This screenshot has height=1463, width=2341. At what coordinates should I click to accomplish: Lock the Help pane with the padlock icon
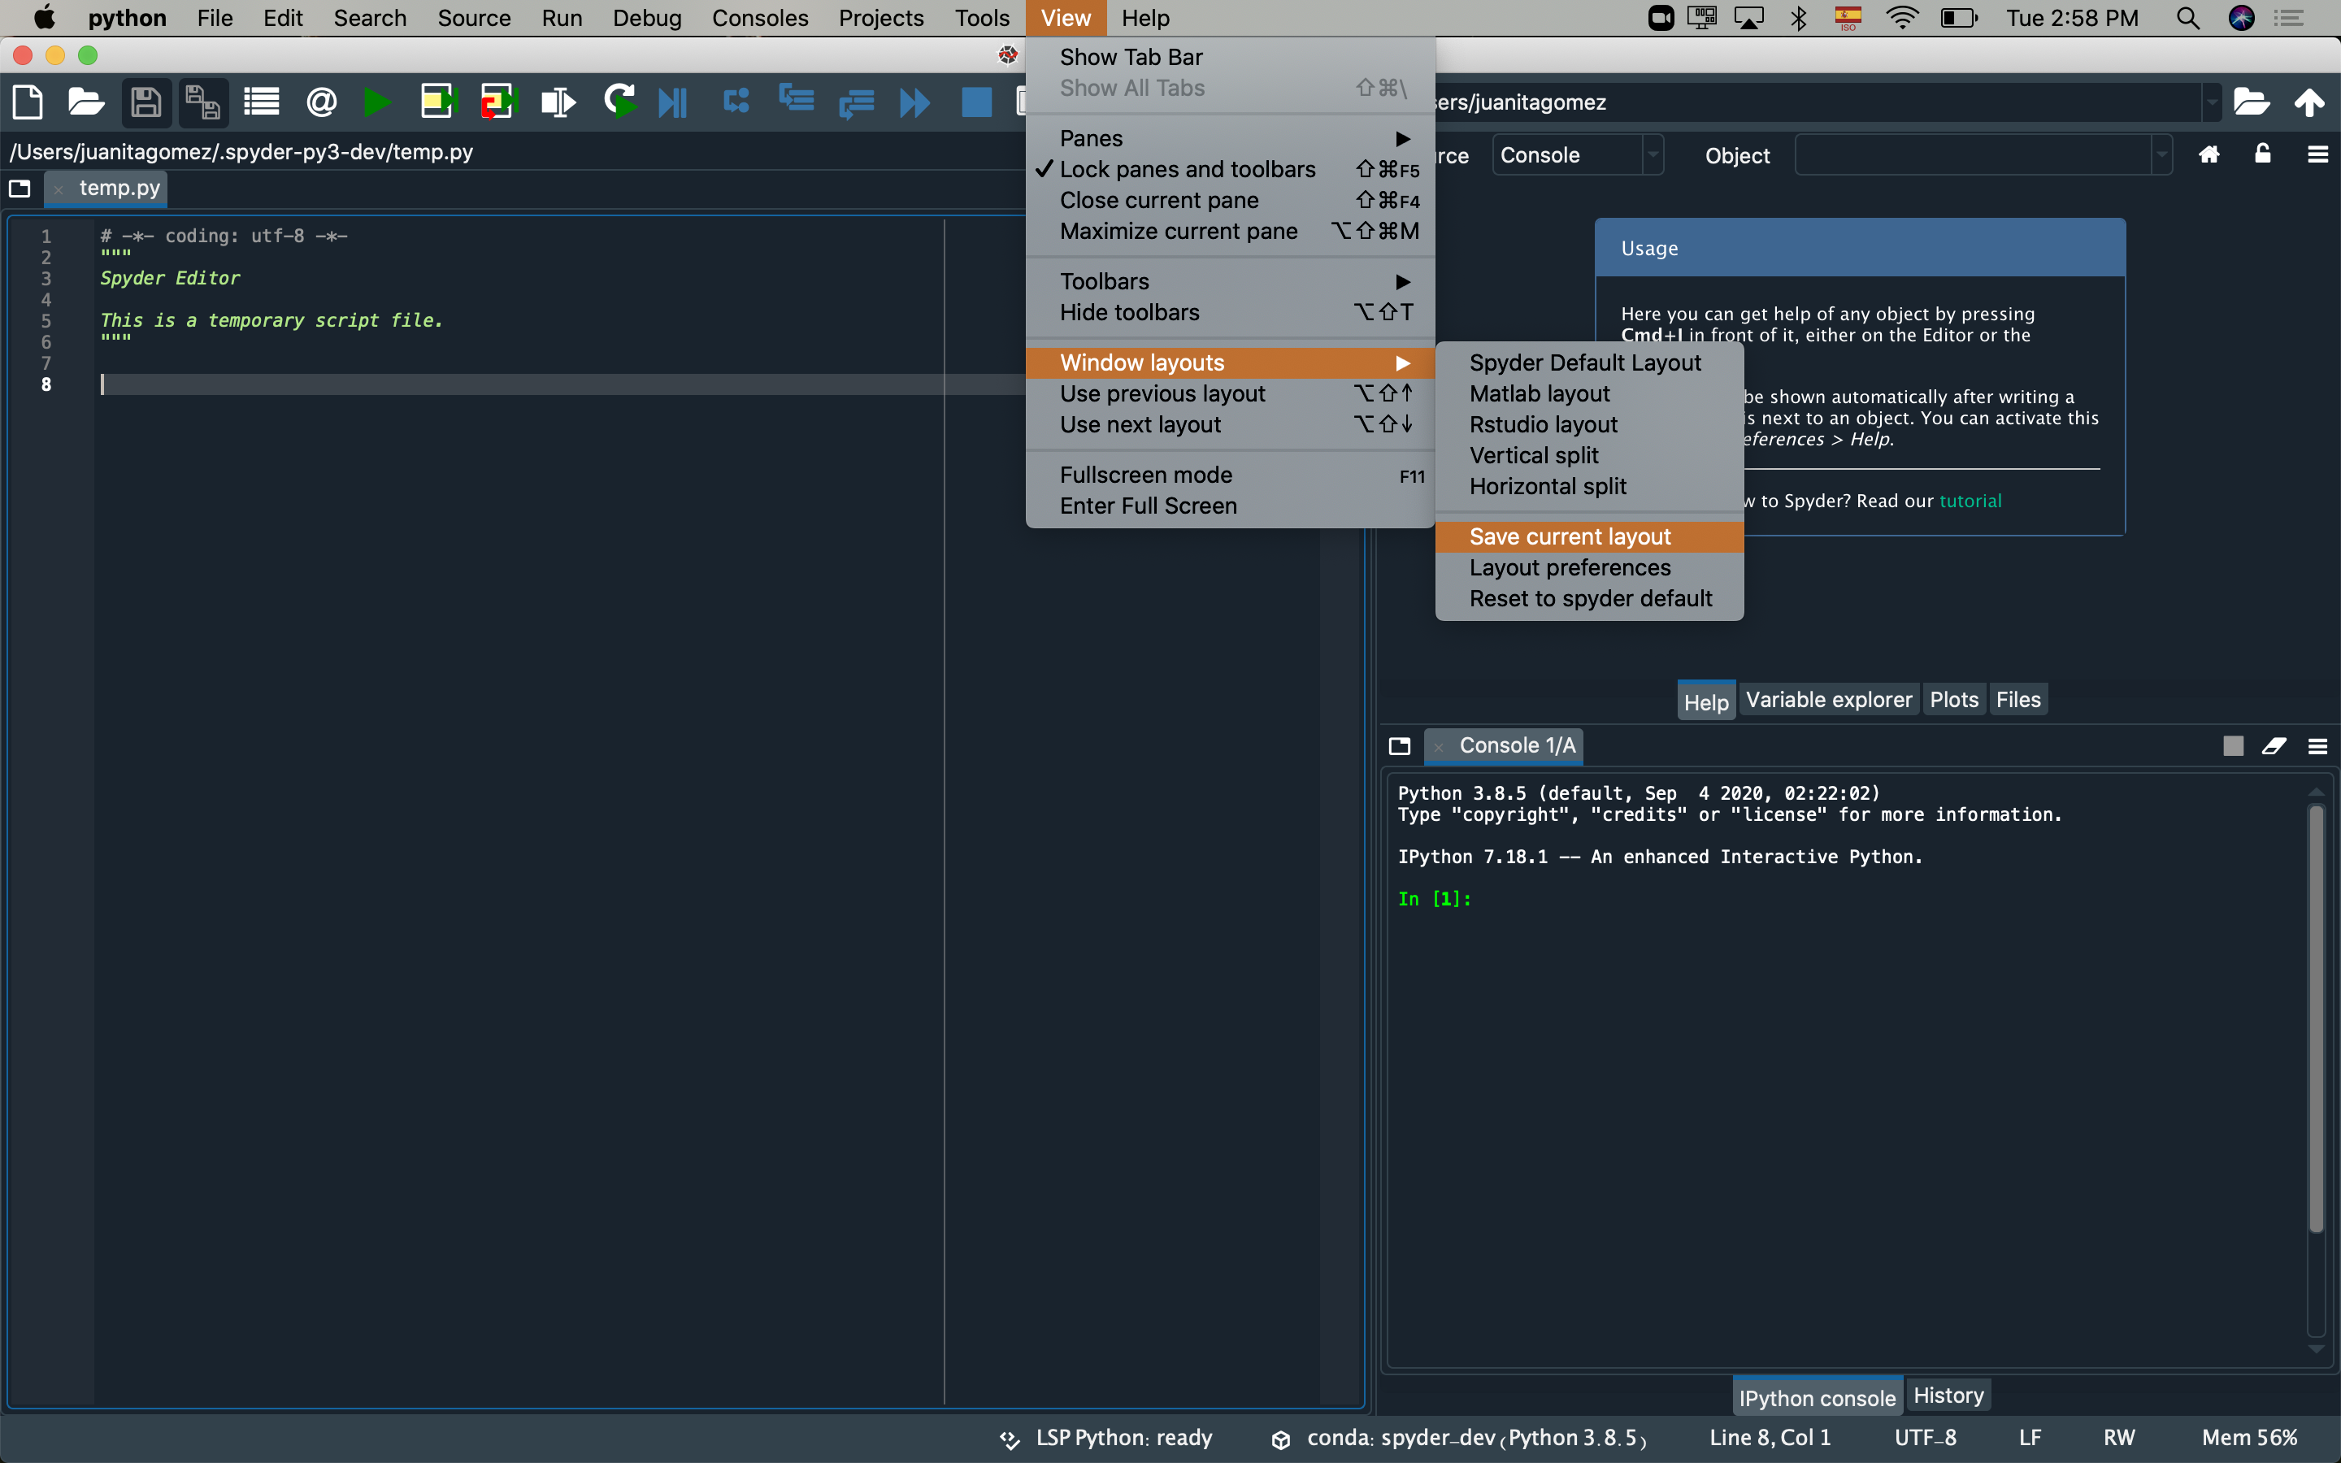[2261, 154]
